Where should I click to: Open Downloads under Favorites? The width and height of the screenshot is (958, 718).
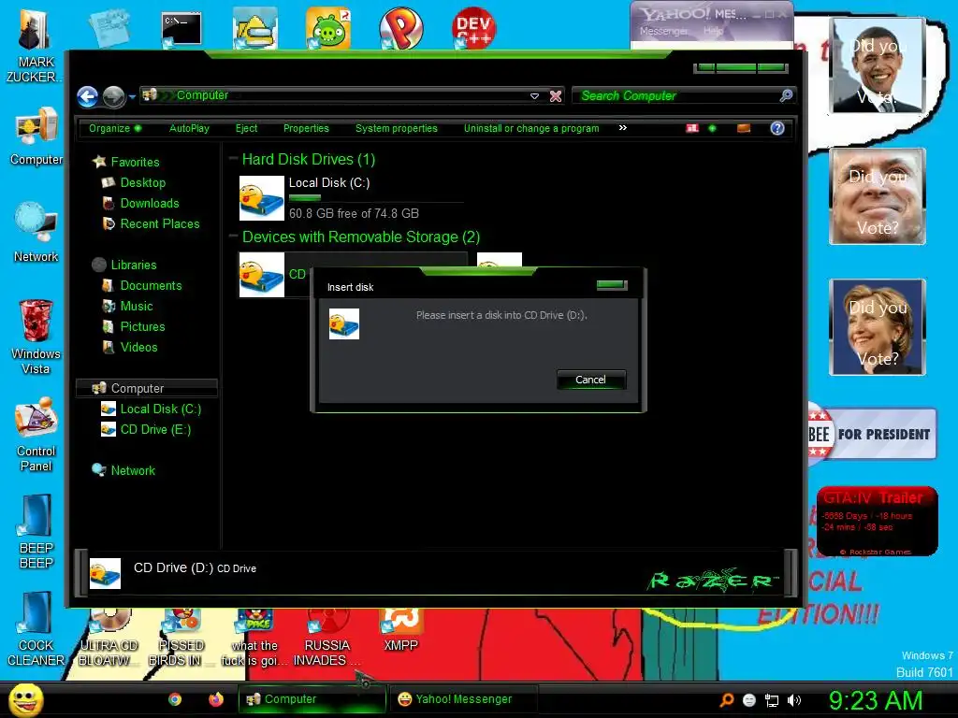point(150,203)
